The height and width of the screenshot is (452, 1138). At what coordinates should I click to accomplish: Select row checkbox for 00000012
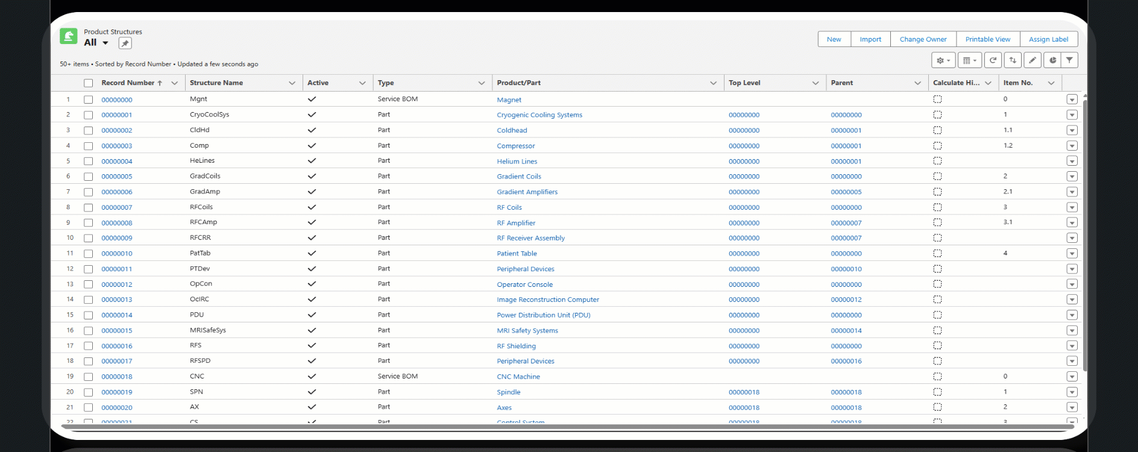(89, 284)
